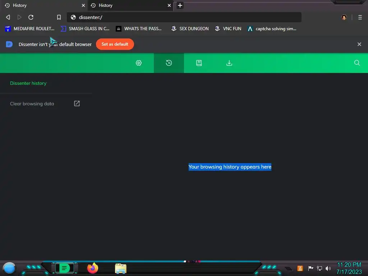Open the browser hamburger menu
368x276 pixels.
[x=360, y=17]
